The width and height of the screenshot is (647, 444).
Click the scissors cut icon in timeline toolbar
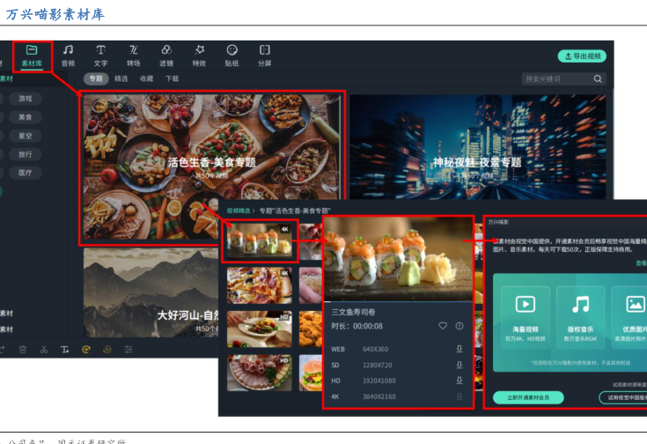pos(44,350)
